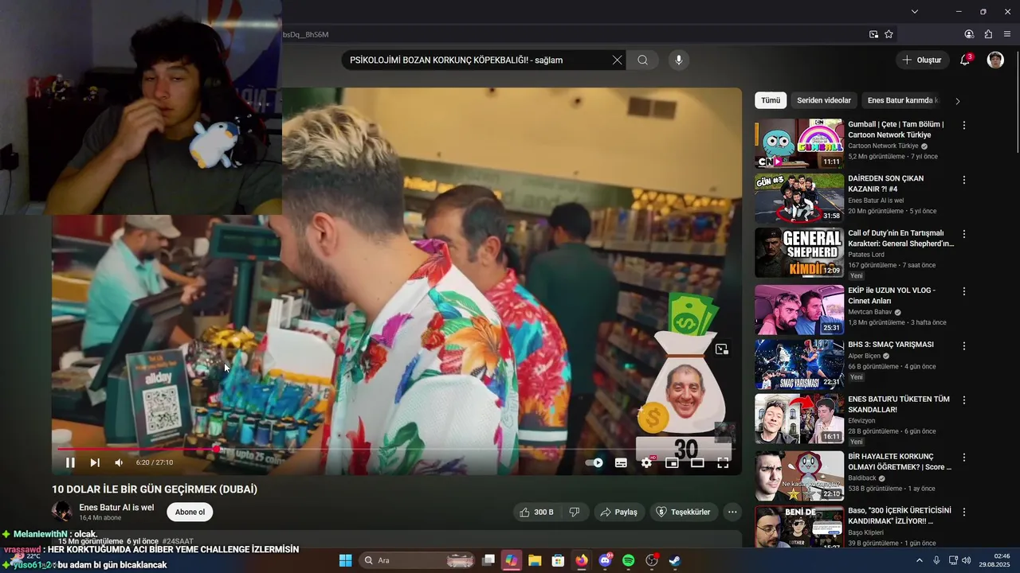Viewport: 1020px width, 573px height.
Task: Open system volume speaker icon
Action: pos(967,560)
